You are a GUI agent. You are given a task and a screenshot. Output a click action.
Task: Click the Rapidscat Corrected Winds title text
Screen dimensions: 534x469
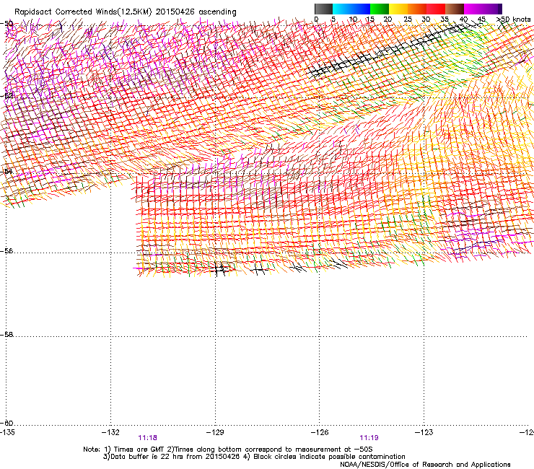126,12
